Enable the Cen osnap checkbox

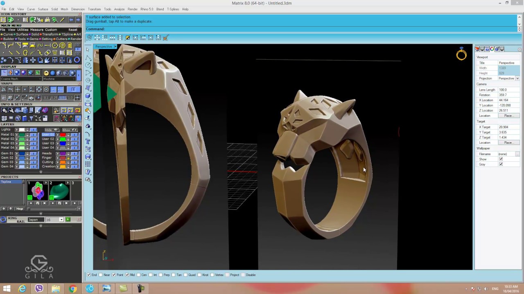pos(138,275)
